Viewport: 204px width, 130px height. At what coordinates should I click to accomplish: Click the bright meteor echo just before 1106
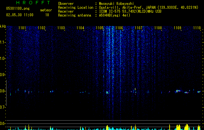[x=107, y=93]
